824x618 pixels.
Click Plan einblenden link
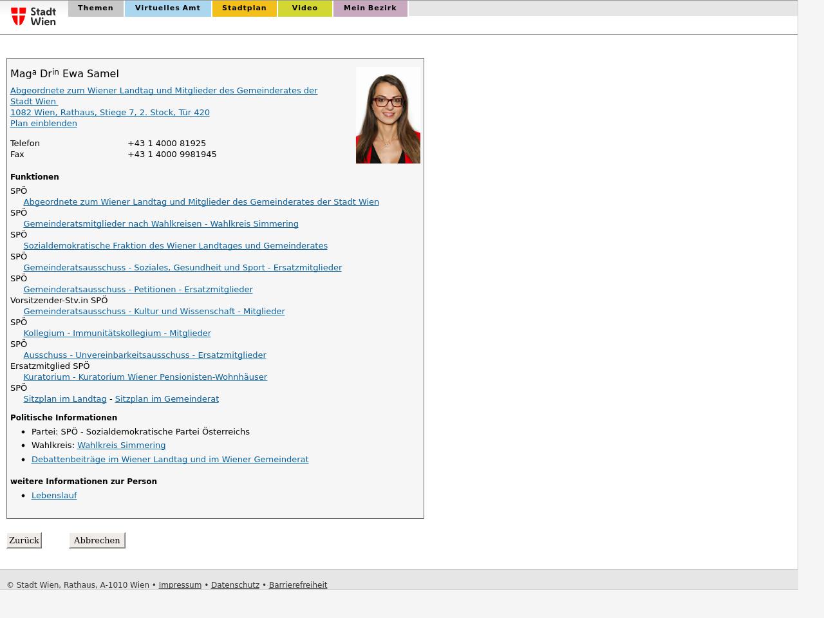(44, 123)
